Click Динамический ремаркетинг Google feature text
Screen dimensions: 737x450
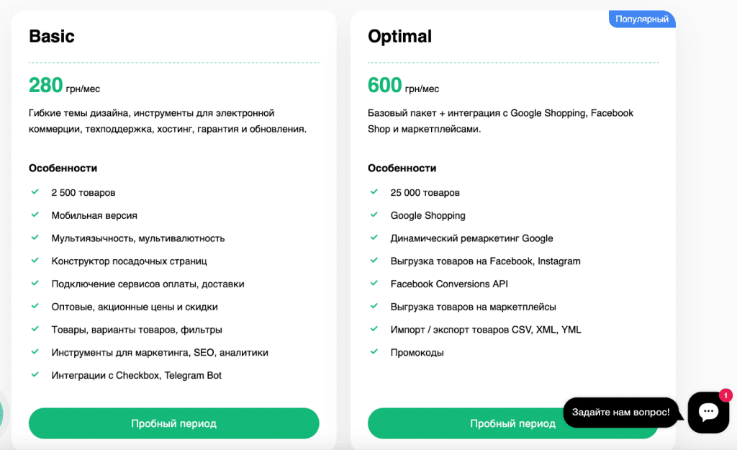pyautogui.click(x=471, y=238)
